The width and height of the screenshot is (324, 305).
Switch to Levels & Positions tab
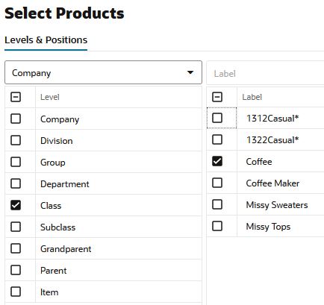(46, 40)
